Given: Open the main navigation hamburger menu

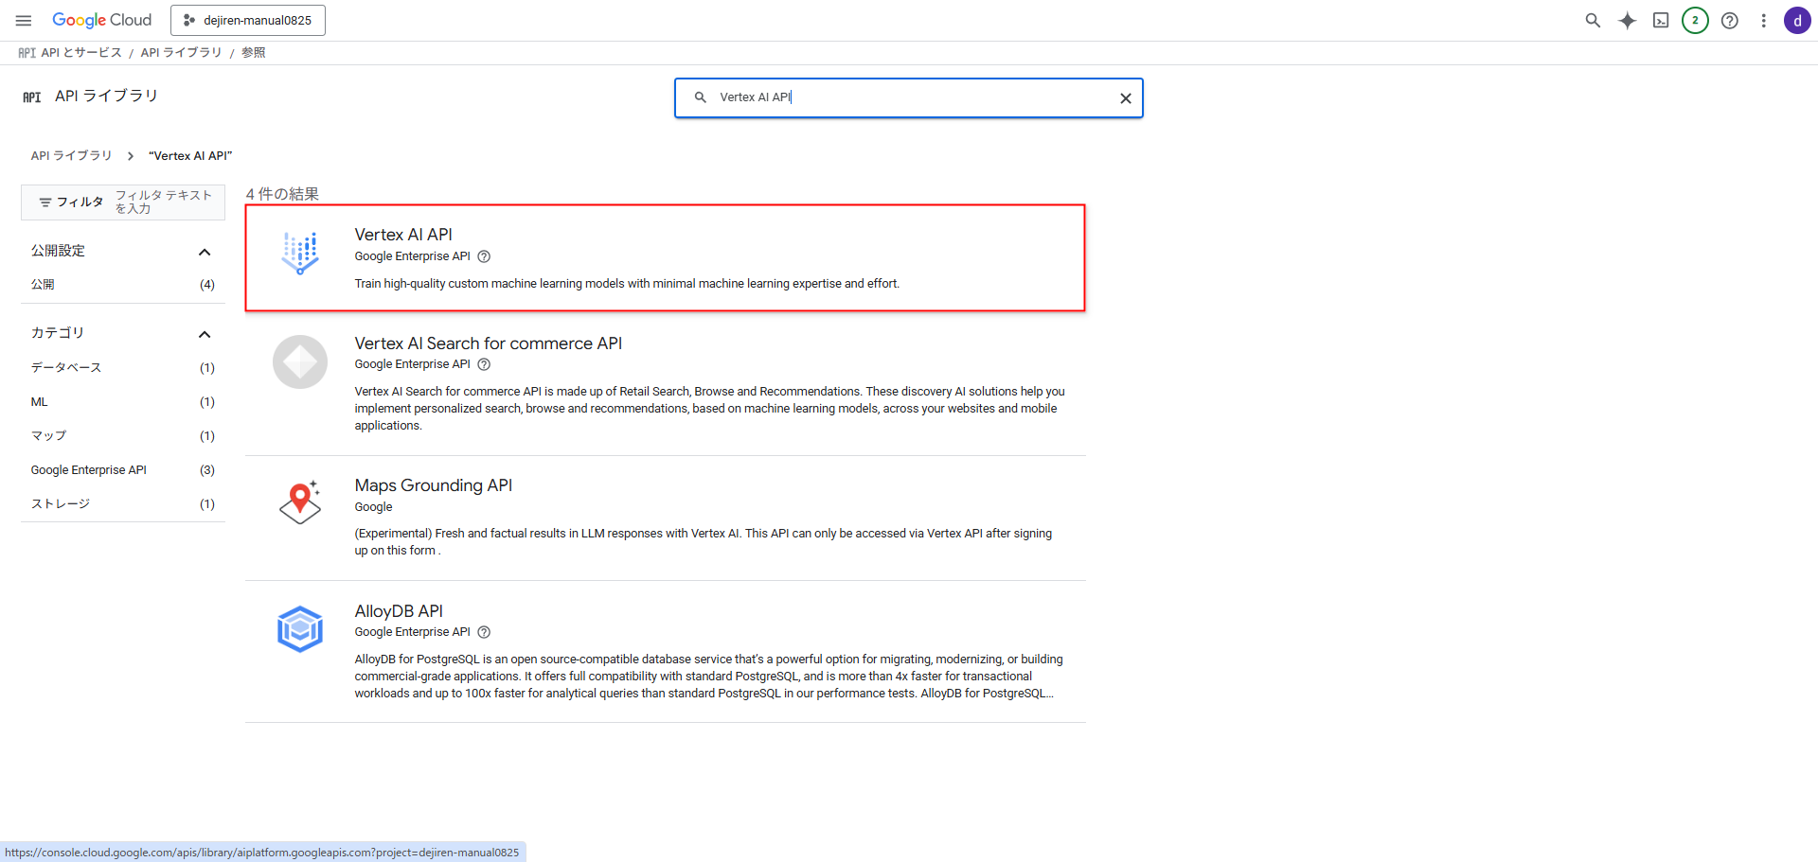Looking at the screenshot, I should pyautogui.click(x=24, y=20).
